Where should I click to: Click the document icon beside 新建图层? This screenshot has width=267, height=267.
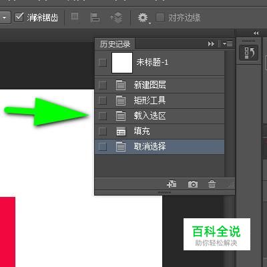tap(121, 85)
